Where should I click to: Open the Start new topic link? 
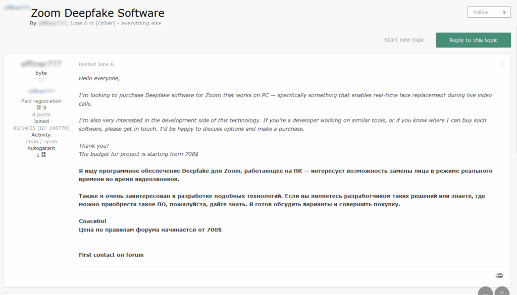coord(404,40)
